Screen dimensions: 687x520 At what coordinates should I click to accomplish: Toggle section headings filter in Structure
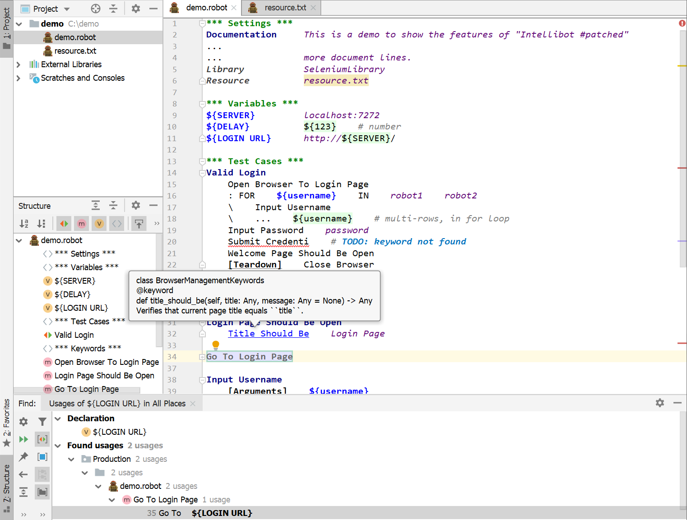(x=117, y=223)
